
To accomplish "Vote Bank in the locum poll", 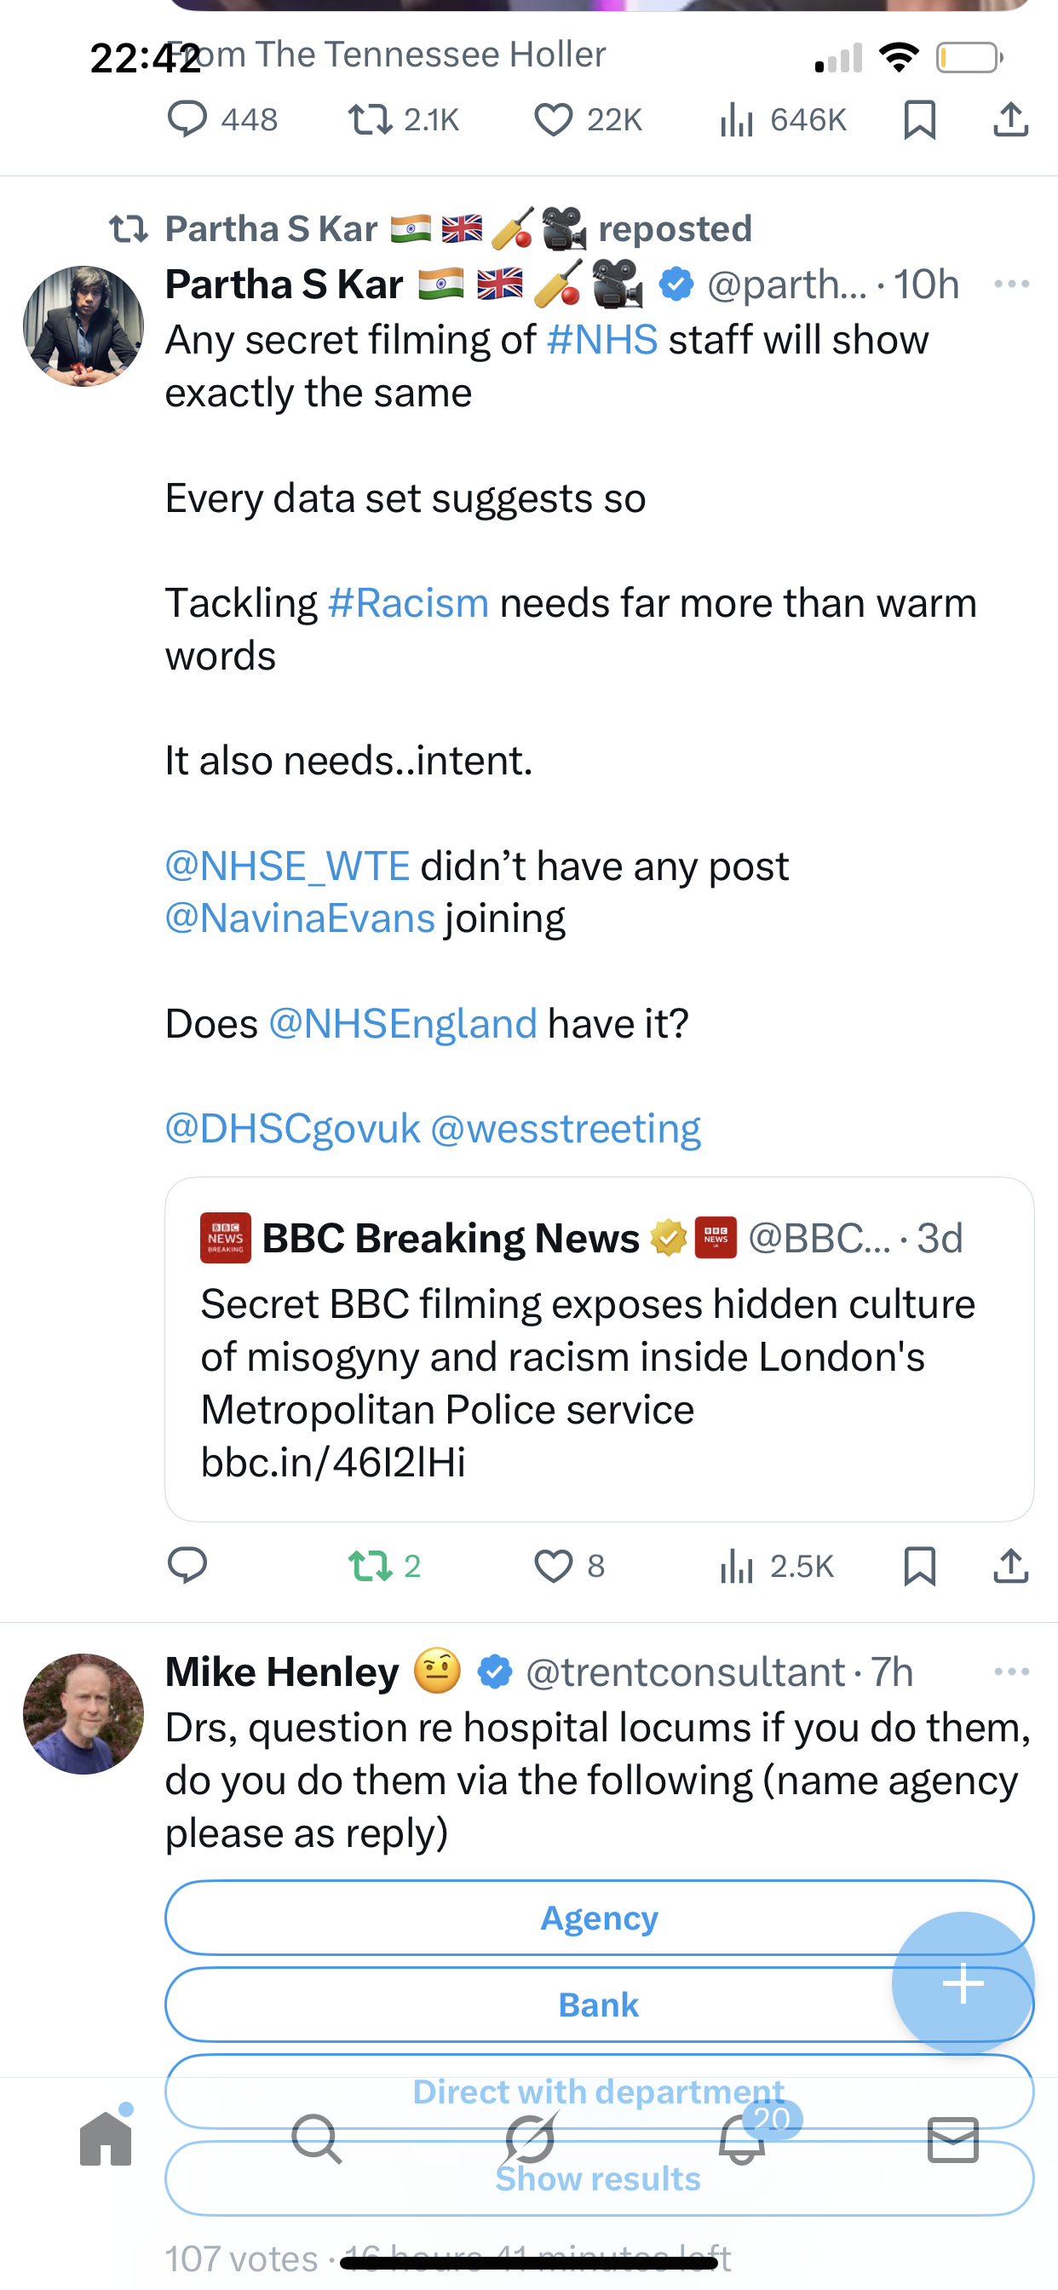I will [533, 2005].
